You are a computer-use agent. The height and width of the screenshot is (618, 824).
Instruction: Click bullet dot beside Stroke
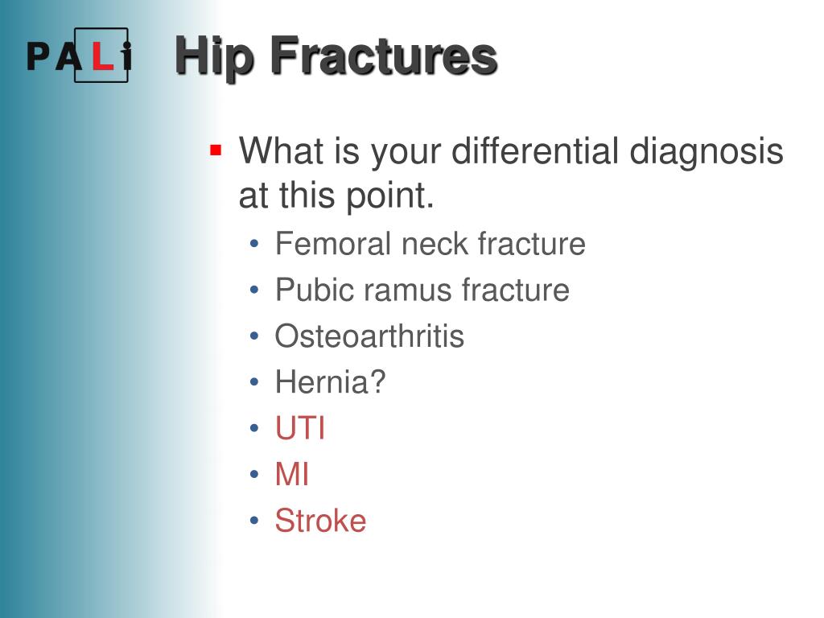point(255,521)
